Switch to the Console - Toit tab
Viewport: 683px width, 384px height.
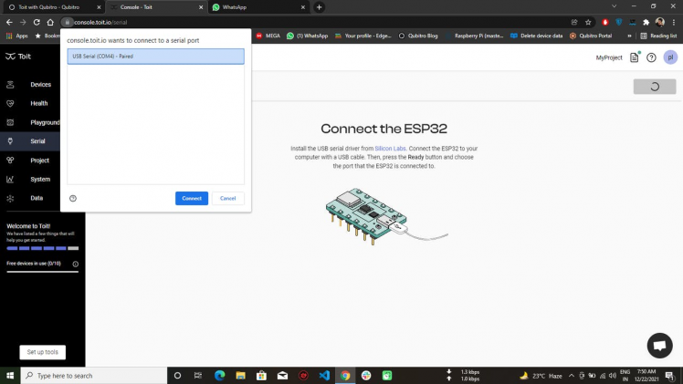pos(157,7)
